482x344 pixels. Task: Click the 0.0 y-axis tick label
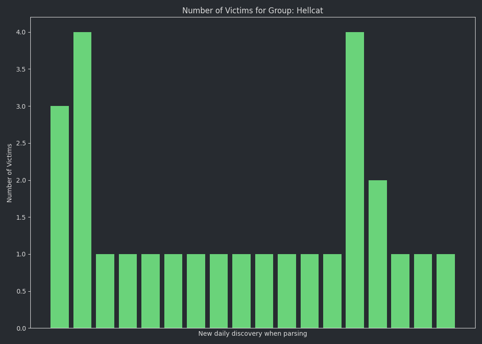tap(21, 329)
